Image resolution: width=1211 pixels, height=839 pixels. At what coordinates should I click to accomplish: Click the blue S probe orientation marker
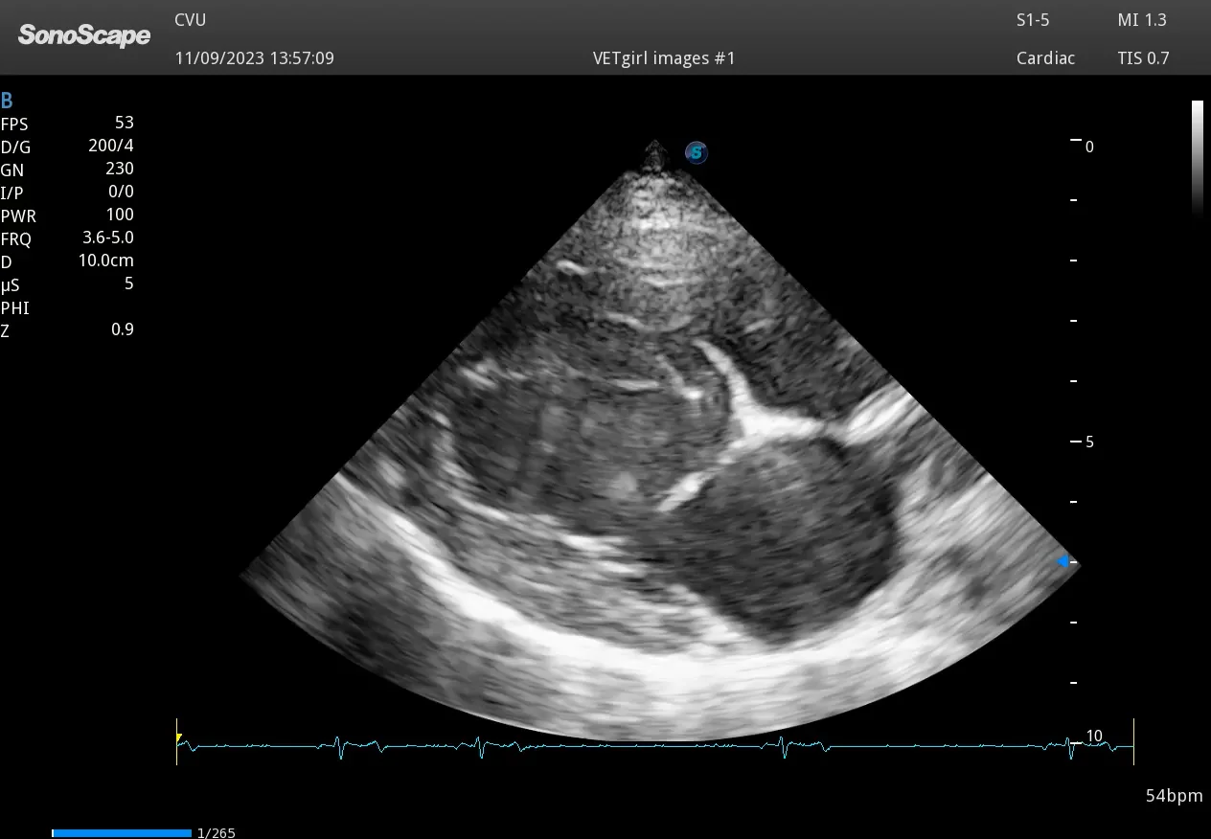click(x=697, y=151)
